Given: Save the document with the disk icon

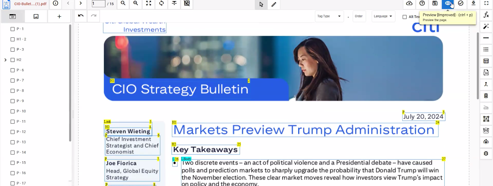Looking at the screenshot, I should pos(435,3).
